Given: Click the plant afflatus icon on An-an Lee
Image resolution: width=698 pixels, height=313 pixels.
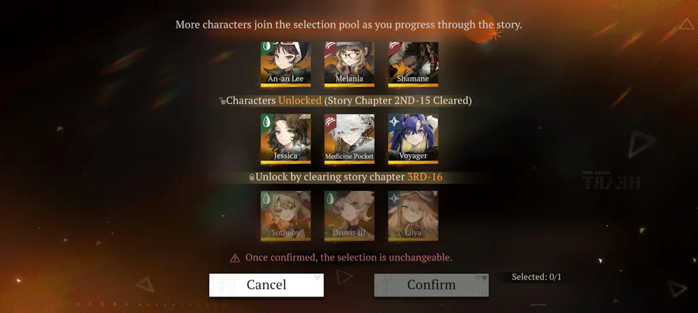Looking at the screenshot, I should (x=267, y=46).
